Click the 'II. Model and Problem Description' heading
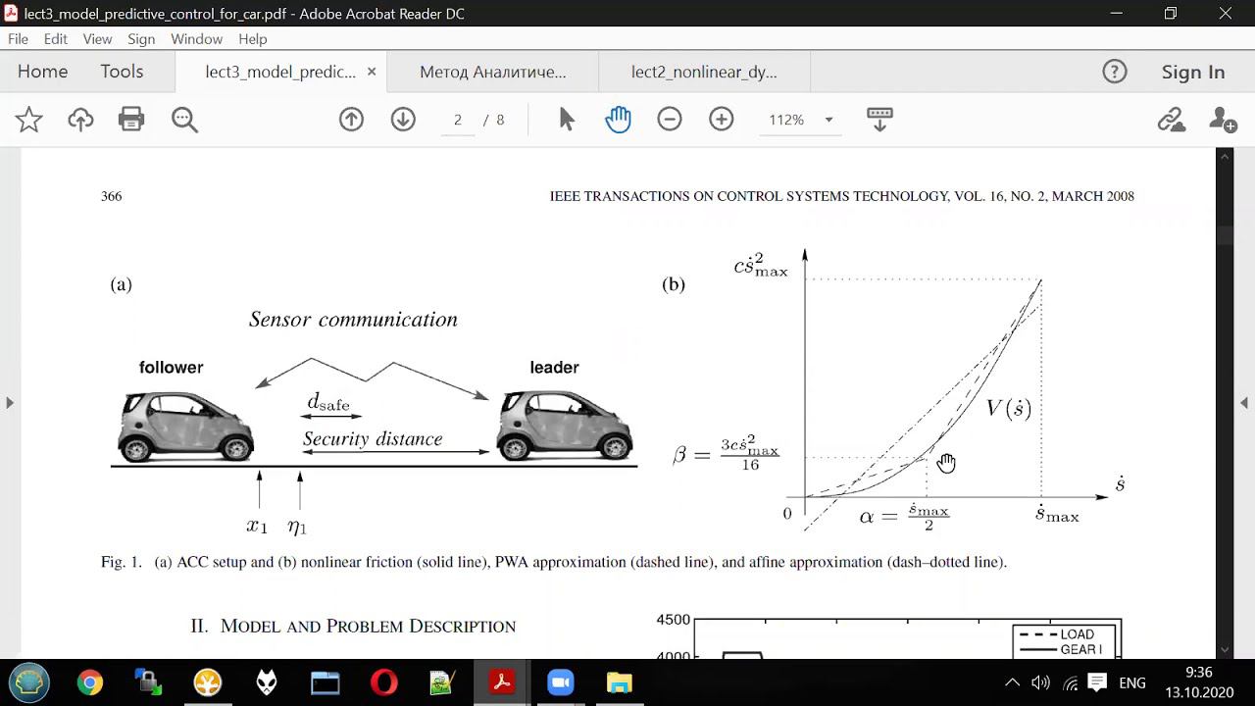Screen dimensions: 1255x706 [353, 627]
